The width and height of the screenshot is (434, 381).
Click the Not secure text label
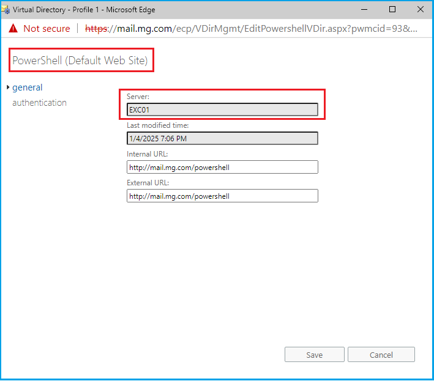(47, 29)
